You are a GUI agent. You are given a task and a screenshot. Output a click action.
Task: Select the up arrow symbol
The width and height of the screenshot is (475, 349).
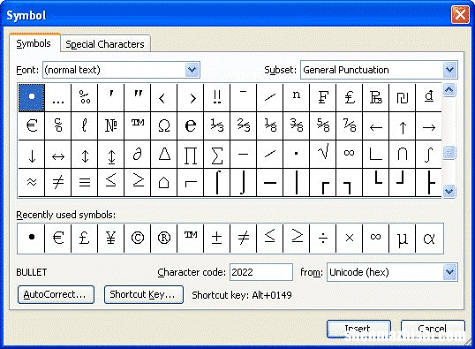[403, 125]
